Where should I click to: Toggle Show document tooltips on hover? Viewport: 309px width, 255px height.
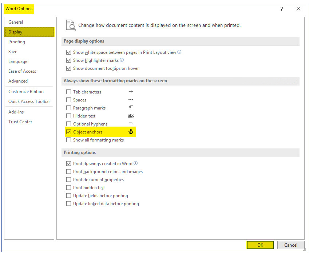pyautogui.click(x=68, y=68)
